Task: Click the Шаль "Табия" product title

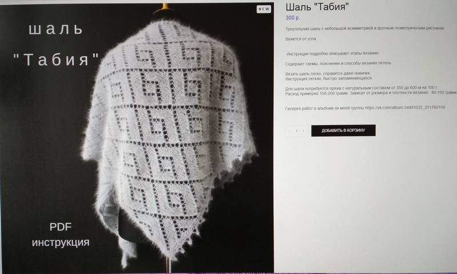Action: tap(317, 7)
